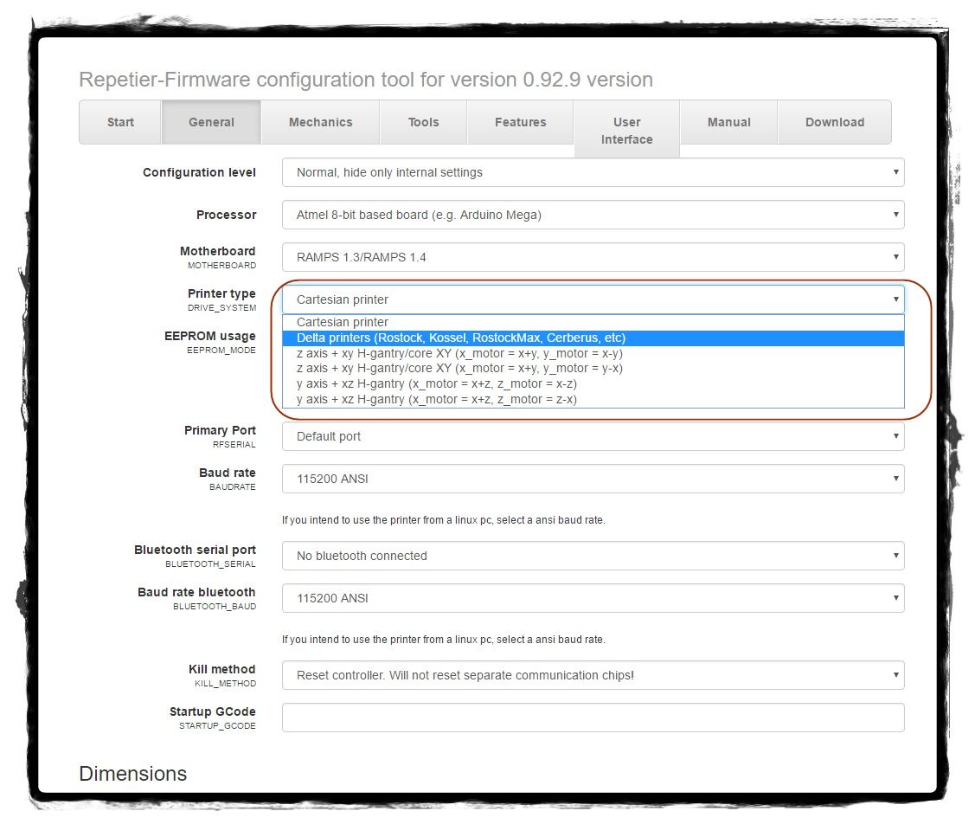975x824 pixels.
Task: Select the Tools tab
Action: 423,122
